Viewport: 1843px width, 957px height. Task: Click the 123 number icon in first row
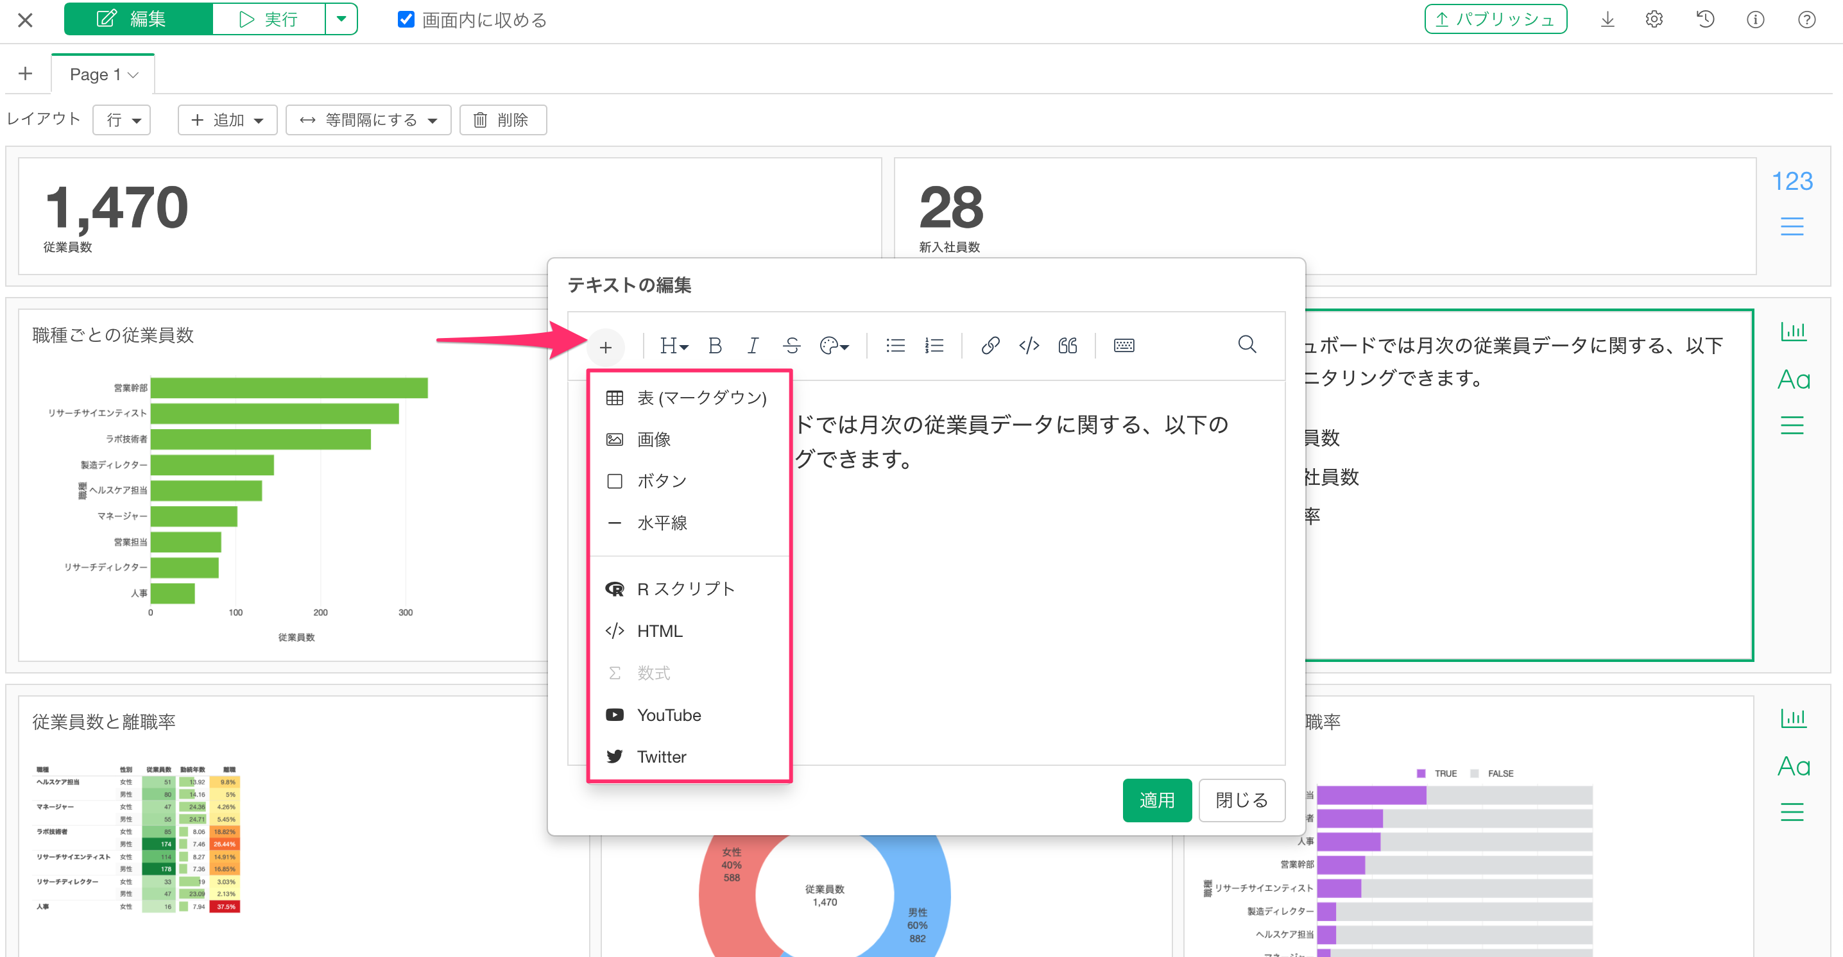click(1792, 182)
